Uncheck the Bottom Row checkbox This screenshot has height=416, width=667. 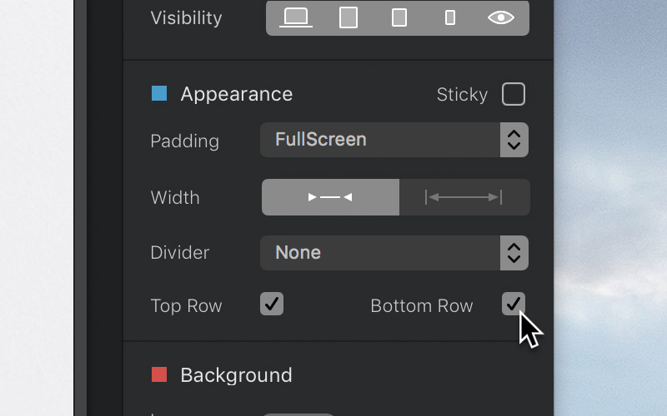click(514, 304)
